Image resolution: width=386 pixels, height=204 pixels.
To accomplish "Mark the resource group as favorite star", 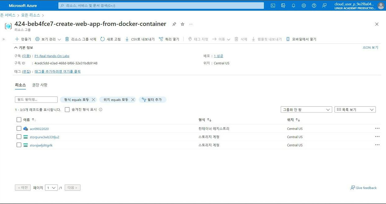I will point(183,24).
